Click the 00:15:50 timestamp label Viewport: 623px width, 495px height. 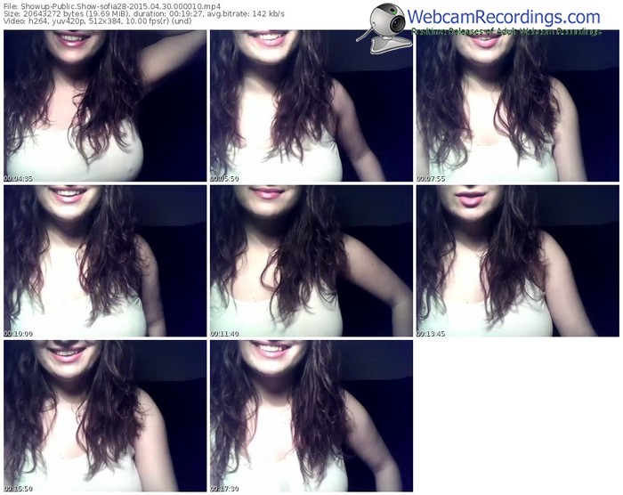(x=18, y=488)
